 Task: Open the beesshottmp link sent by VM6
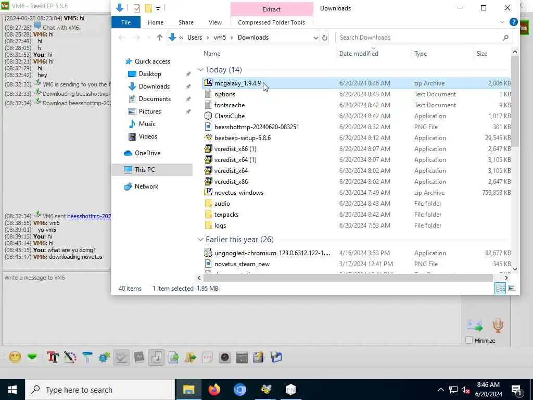tap(89, 216)
